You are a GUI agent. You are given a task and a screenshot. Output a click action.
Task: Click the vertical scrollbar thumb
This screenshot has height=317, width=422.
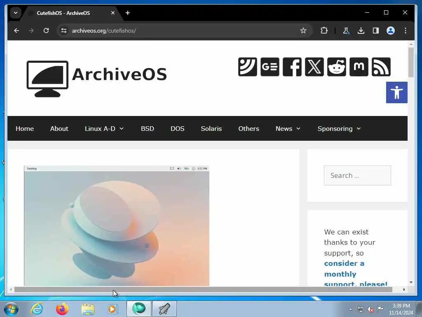pyautogui.click(x=411, y=62)
